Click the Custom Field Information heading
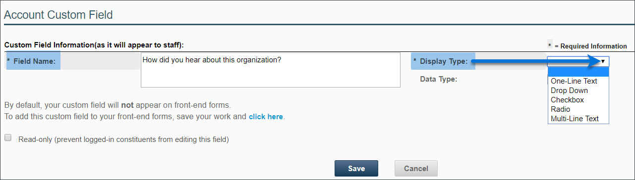This screenshot has height=180, width=635. point(94,45)
